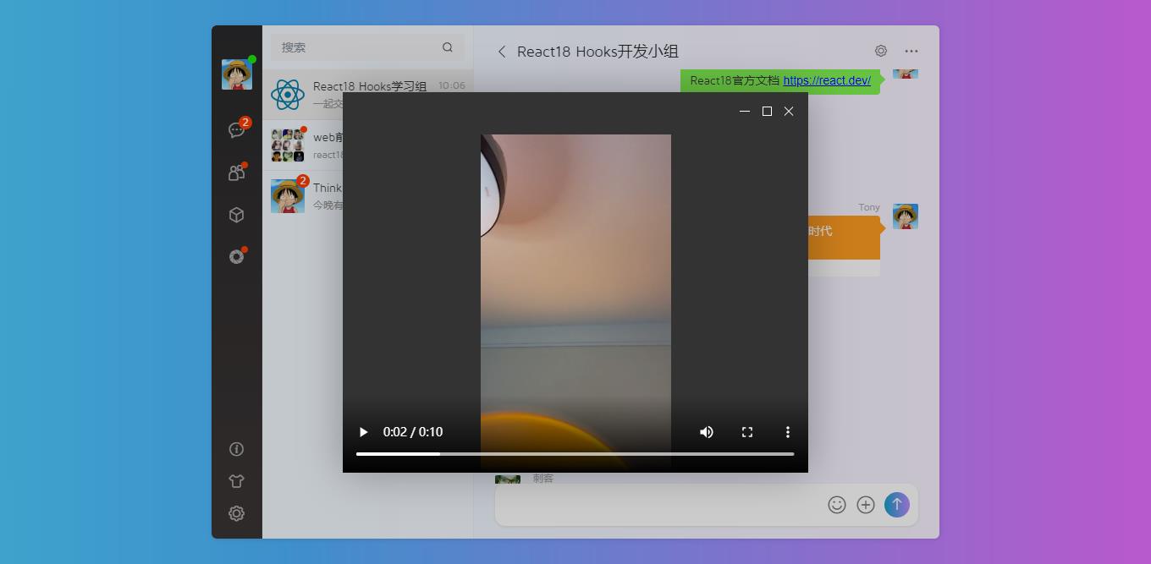Open the video player's three-dot options menu
Image resolution: width=1151 pixels, height=564 pixels.
[x=788, y=432]
